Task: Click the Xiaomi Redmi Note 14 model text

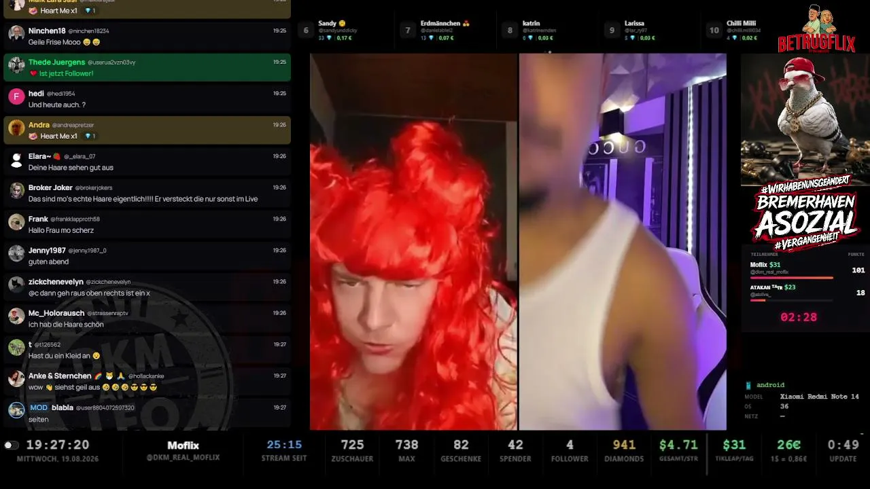Action: [820, 396]
